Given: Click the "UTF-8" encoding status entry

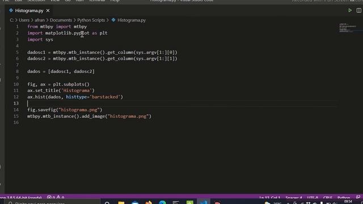Looking at the screenshot, I should (x=313, y=198).
